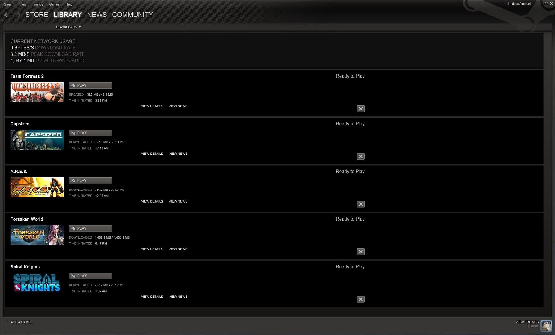Open the Team Fortress 2 banner image
The height and width of the screenshot is (335, 555).
tap(37, 92)
